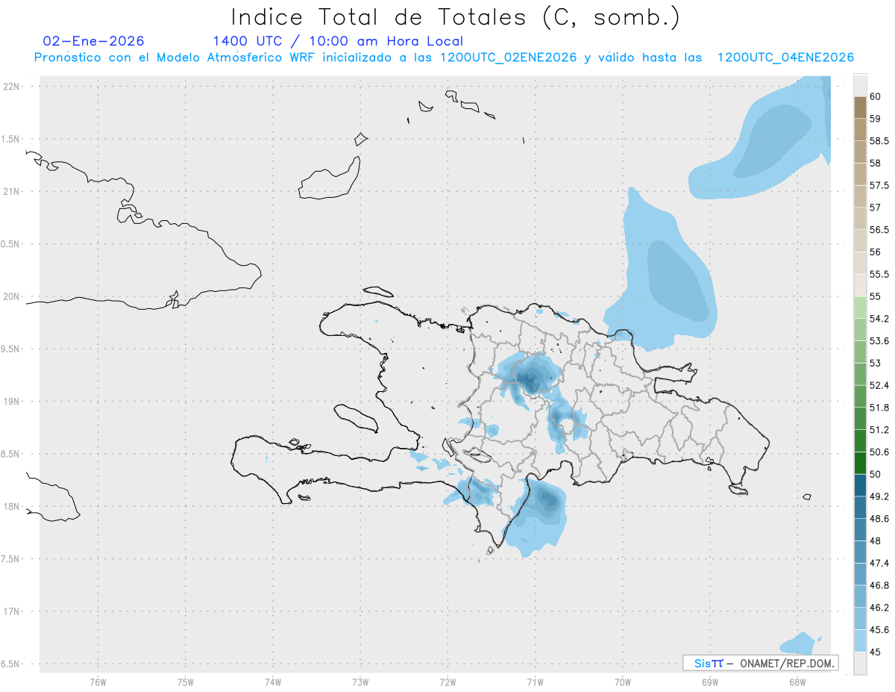Pick the light green swatch between 54.2 and 55
Screen dimensions: 895x692
(860, 308)
